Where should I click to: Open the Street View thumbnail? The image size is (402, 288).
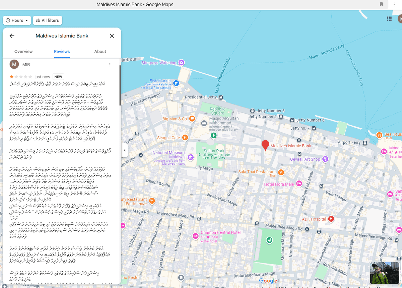point(385,273)
